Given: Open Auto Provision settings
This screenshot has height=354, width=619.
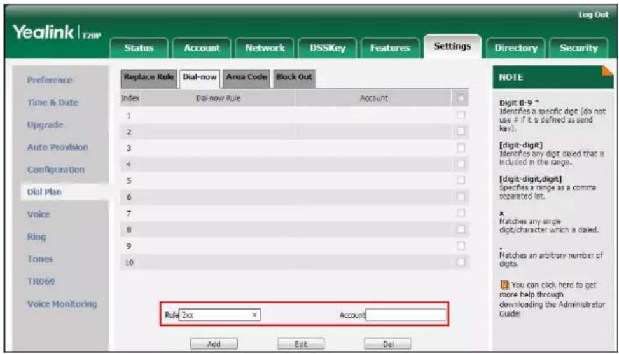Looking at the screenshot, I should pos(58,147).
